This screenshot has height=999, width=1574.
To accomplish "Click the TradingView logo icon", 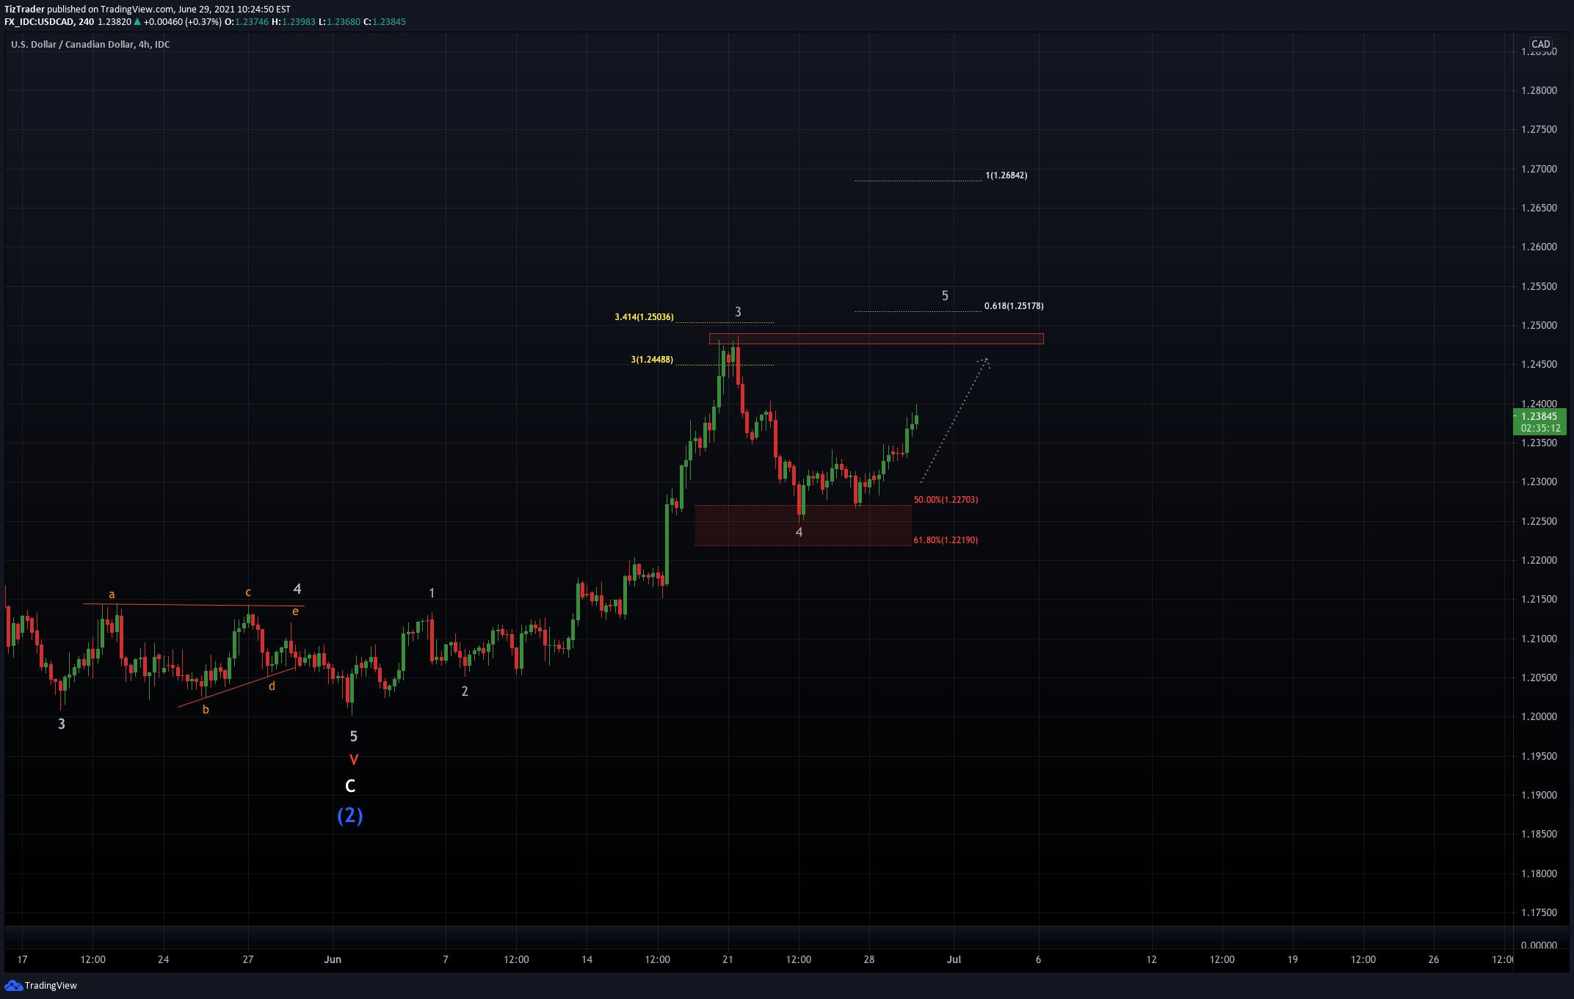I will (13, 986).
